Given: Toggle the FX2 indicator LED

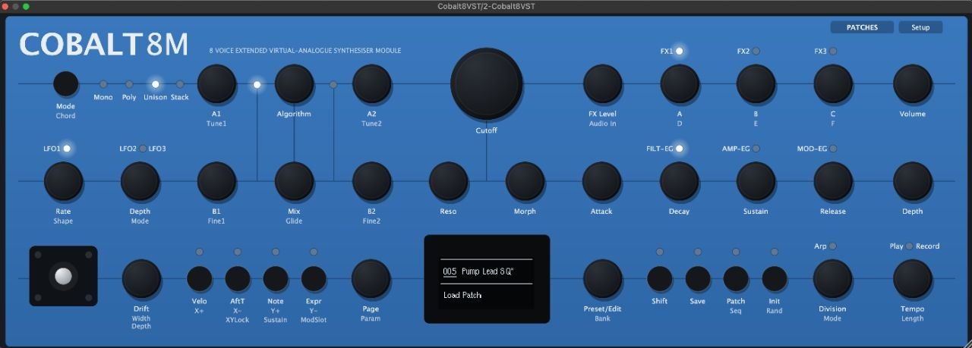Looking at the screenshot, I should [756, 52].
